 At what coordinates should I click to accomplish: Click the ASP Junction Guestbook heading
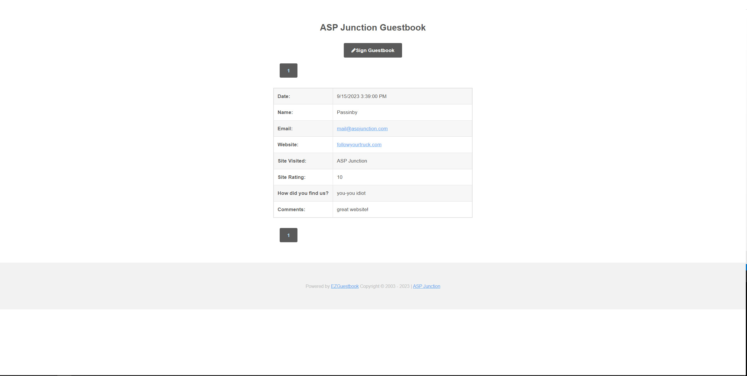(373, 27)
